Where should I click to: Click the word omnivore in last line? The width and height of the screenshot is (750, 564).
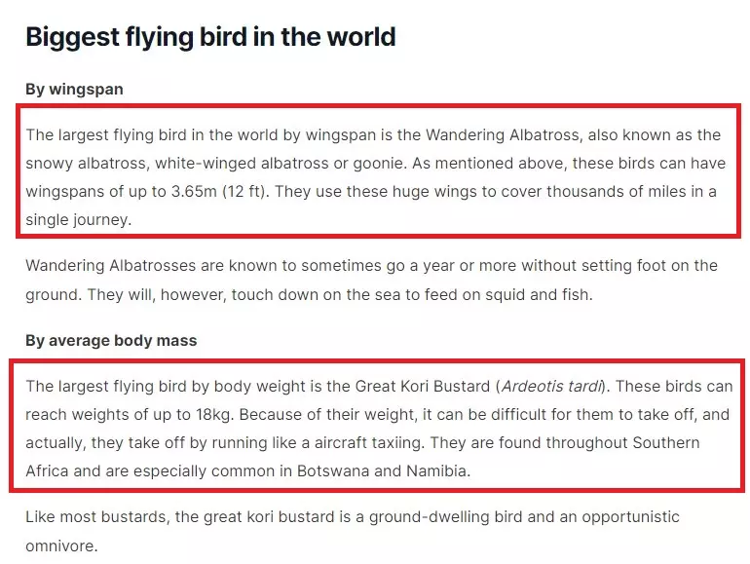pos(59,545)
